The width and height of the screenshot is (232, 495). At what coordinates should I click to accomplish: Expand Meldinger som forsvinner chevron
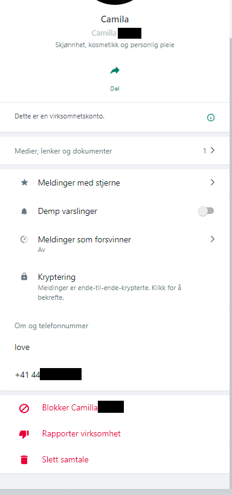tap(213, 239)
